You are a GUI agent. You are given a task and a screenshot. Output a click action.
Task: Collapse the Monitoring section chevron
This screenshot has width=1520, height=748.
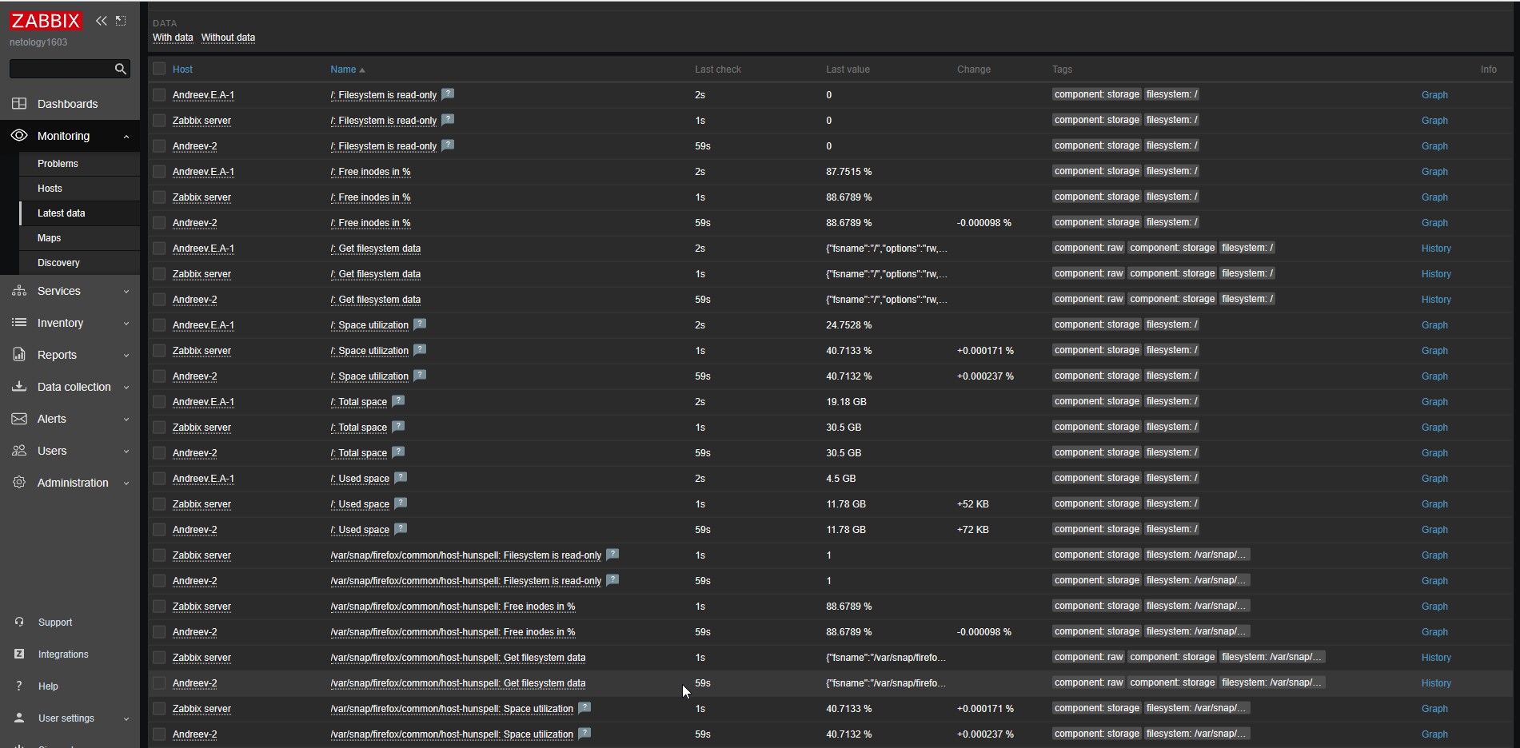pyautogui.click(x=126, y=136)
